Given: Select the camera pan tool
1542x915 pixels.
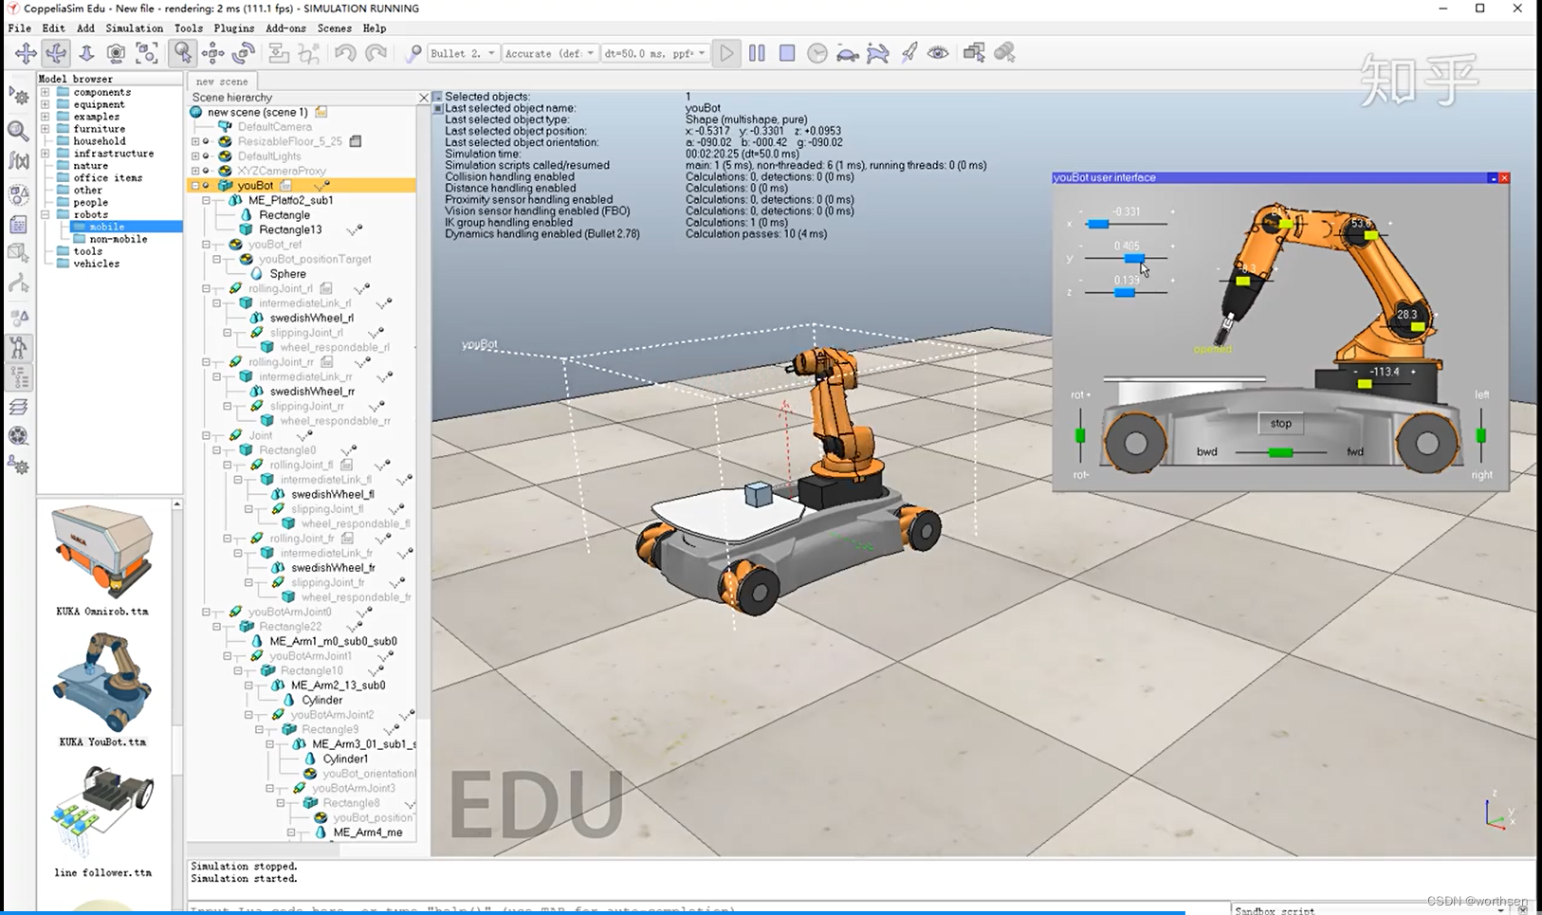Looking at the screenshot, I should click(26, 53).
